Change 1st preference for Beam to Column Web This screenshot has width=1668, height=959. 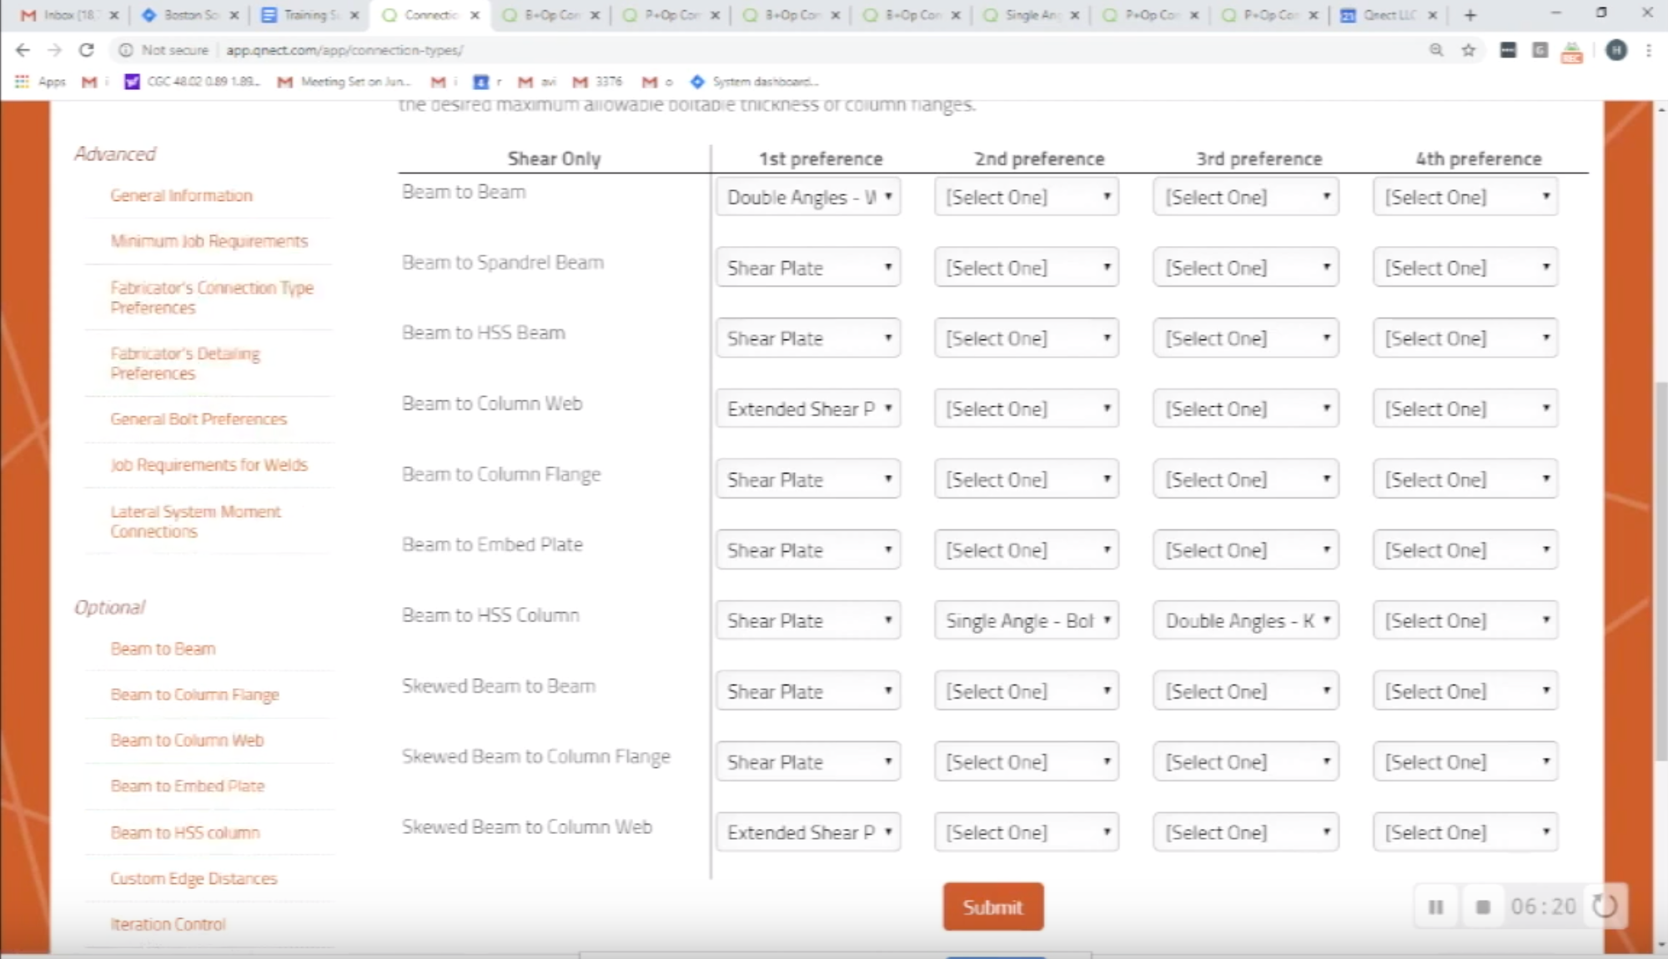point(807,409)
